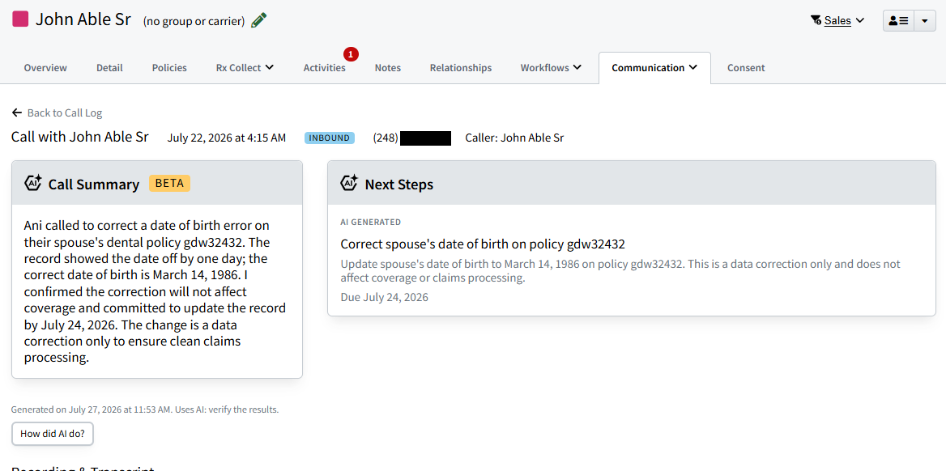Expand the Rx Collect tab menu
This screenshot has height=471, width=946.
[245, 67]
